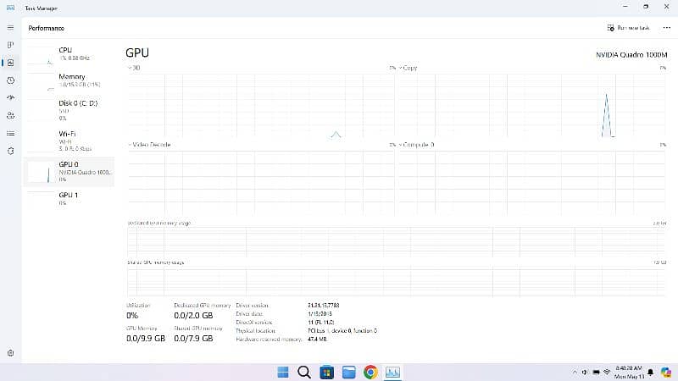Open the 3D engine graph dropdown
The width and height of the screenshot is (678, 381).
134,68
